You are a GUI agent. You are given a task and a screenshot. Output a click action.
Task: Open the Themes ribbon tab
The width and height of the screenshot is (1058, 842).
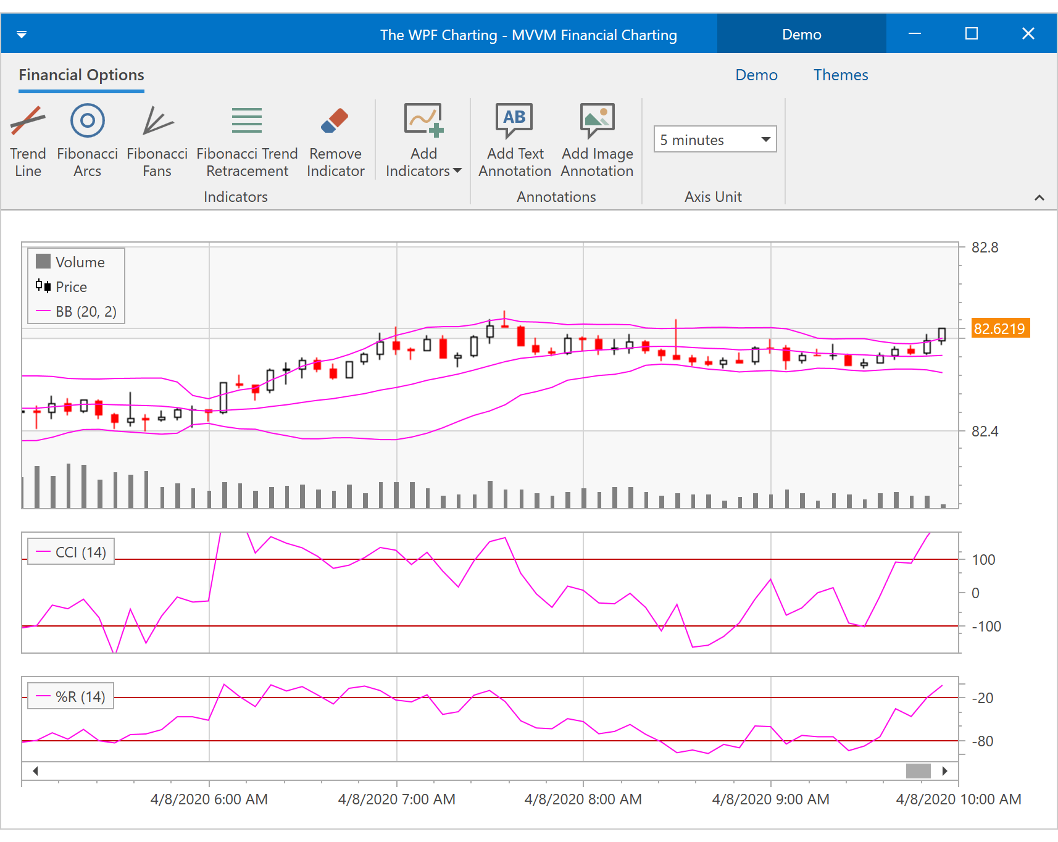point(840,75)
